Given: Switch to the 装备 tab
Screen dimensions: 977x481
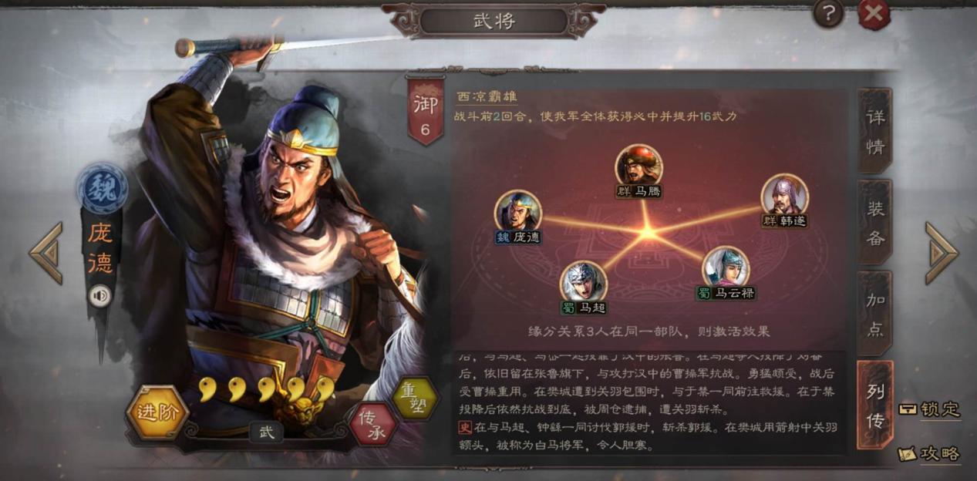Looking at the screenshot, I should click(874, 222).
